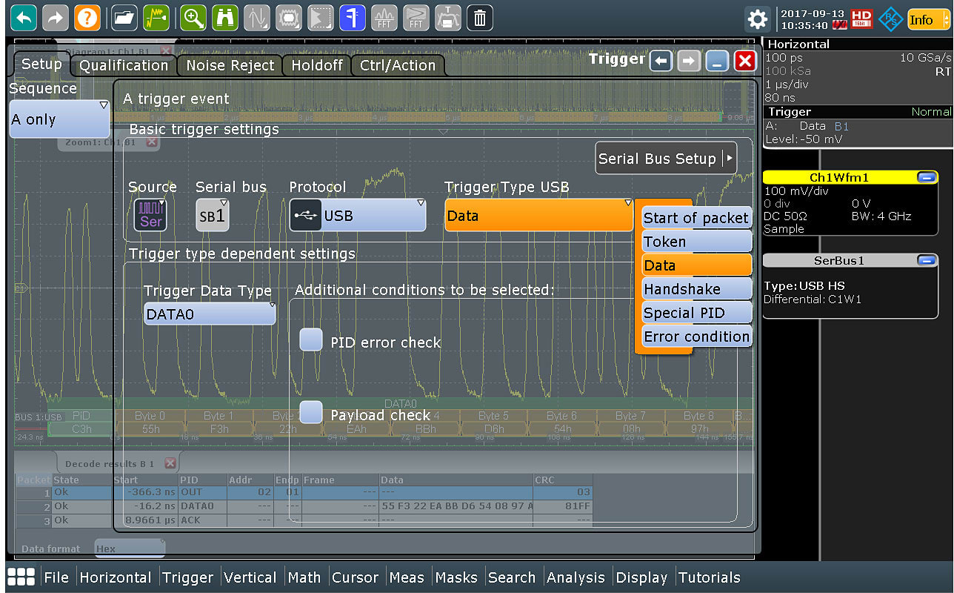Open the Data format Hex dropdown

(130, 549)
